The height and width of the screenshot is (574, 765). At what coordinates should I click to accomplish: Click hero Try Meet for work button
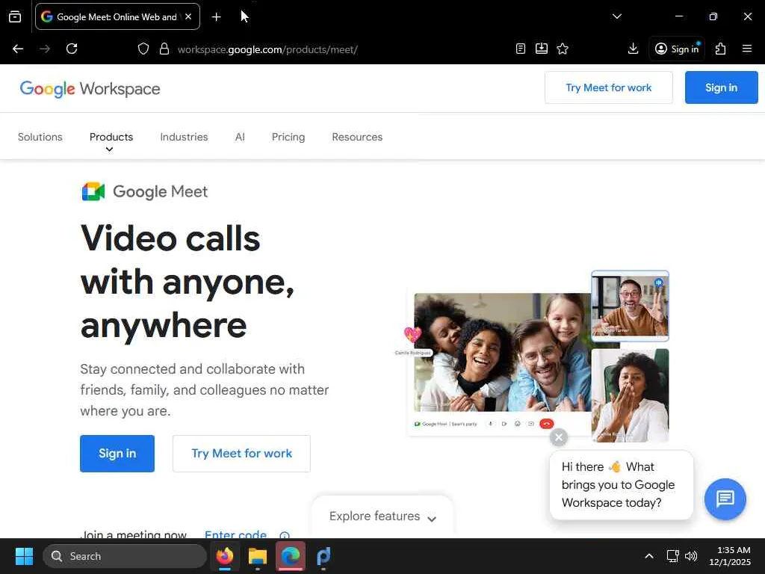(x=241, y=454)
